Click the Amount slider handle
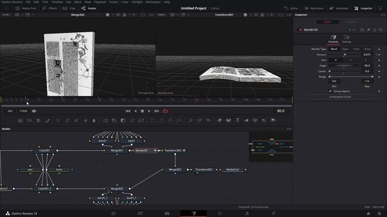 (345, 55)
